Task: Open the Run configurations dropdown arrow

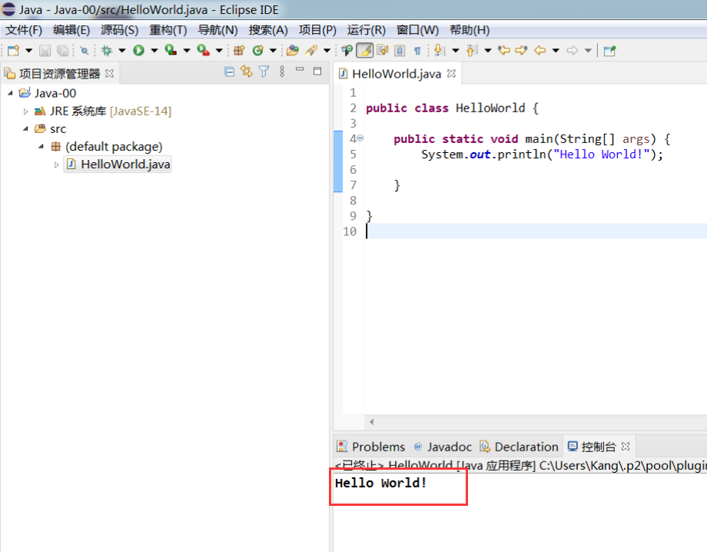Action: coord(154,51)
